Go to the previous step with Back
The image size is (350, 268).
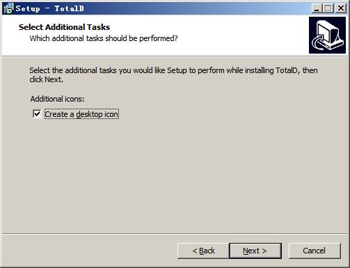(203, 251)
